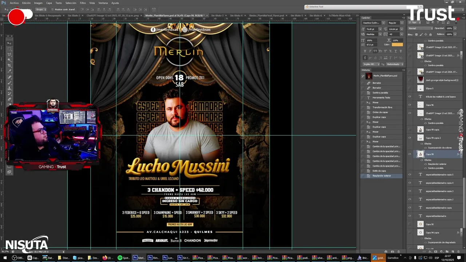This screenshot has width=466, height=262.
Task: Select the Rectangular Marquee tool
Action: pos(9,49)
